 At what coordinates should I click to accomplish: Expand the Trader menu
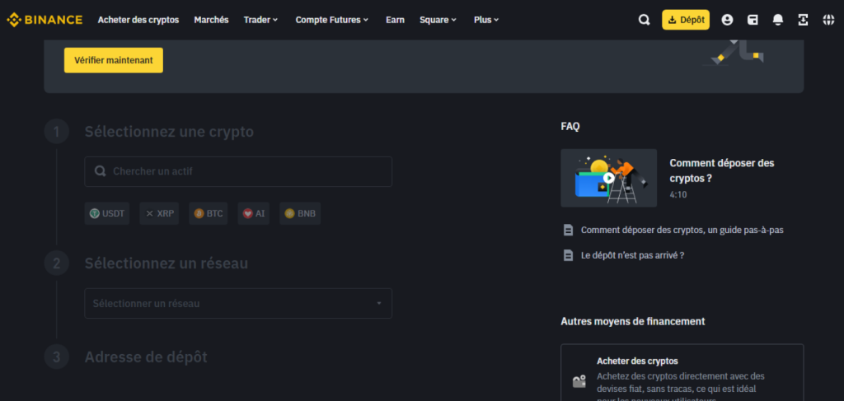coord(261,20)
